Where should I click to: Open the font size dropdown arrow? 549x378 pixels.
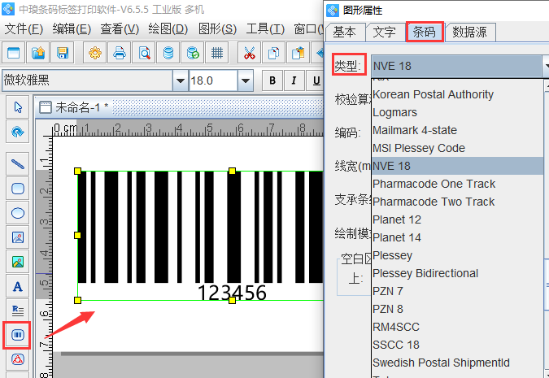point(246,80)
